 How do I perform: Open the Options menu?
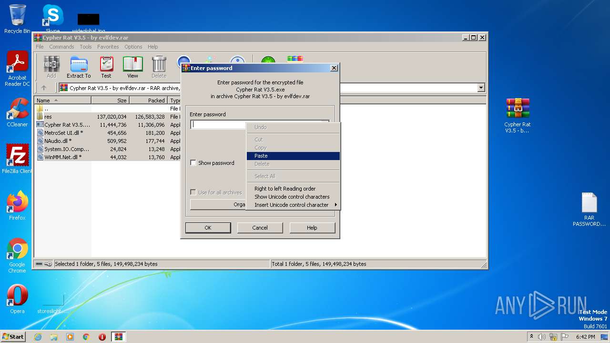coord(133,47)
